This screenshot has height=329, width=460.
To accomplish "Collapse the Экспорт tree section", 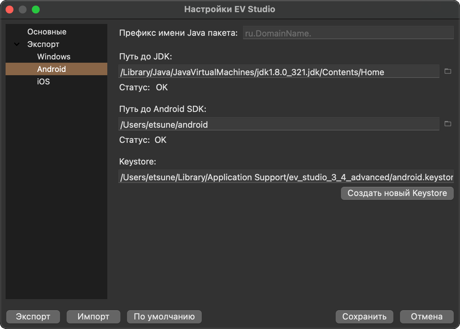I will tap(17, 44).
